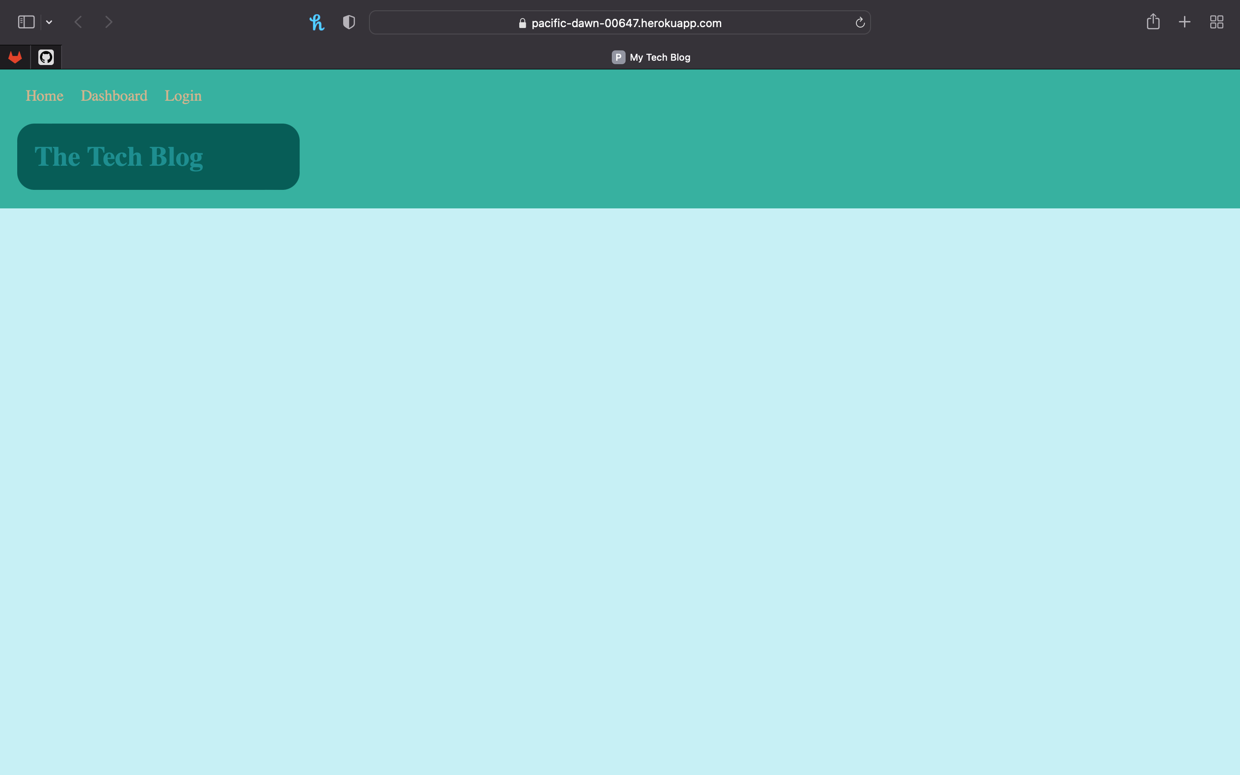1240x775 pixels.
Task: Switch to the pinned GitHub tab
Action: tap(46, 57)
